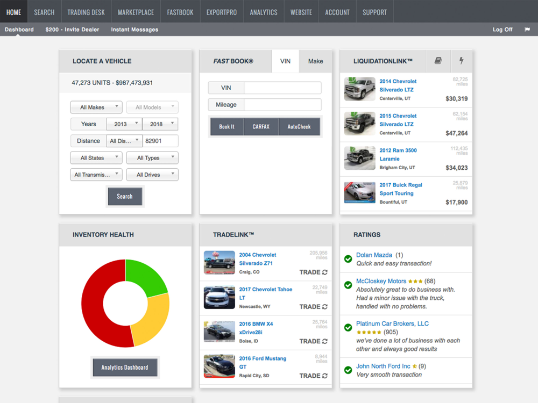The height and width of the screenshot is (403, 538).
Task: Open the 2018 end year dropdown
Action: coord(160,124)
